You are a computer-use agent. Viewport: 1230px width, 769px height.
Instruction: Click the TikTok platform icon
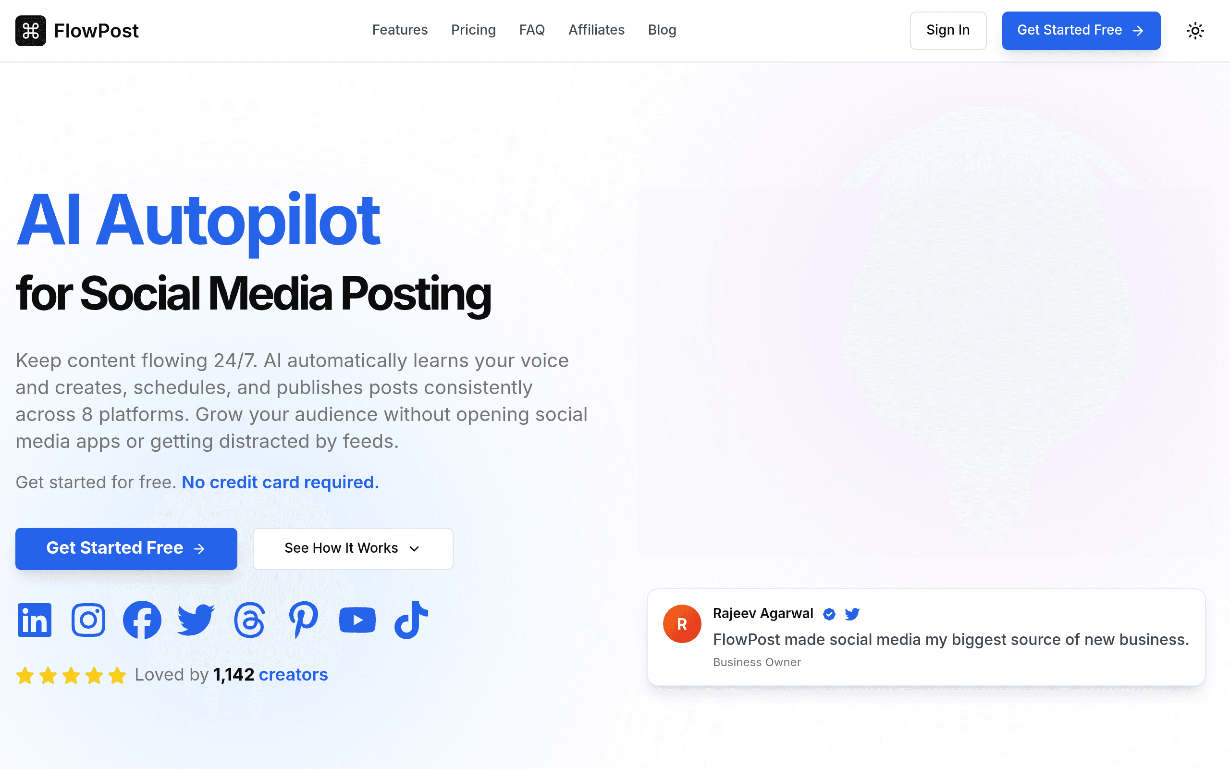click(x=411, y=620)
